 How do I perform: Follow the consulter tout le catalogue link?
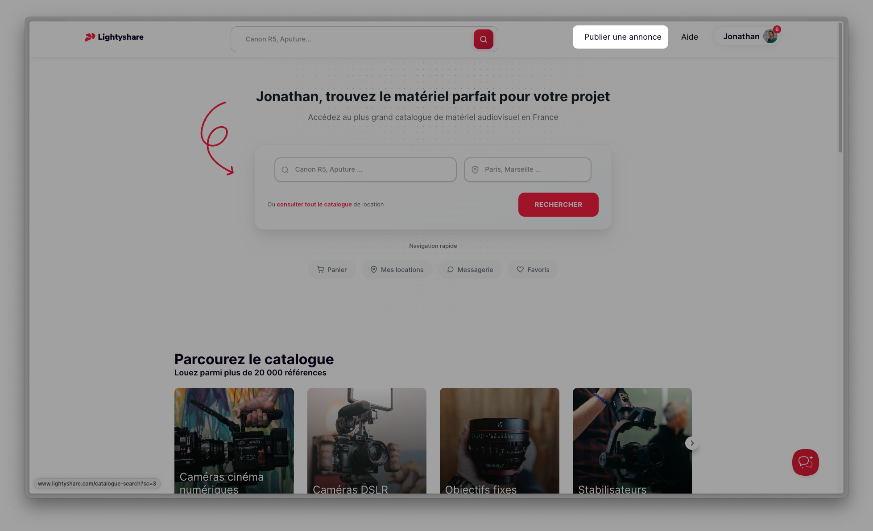point(314,205)
